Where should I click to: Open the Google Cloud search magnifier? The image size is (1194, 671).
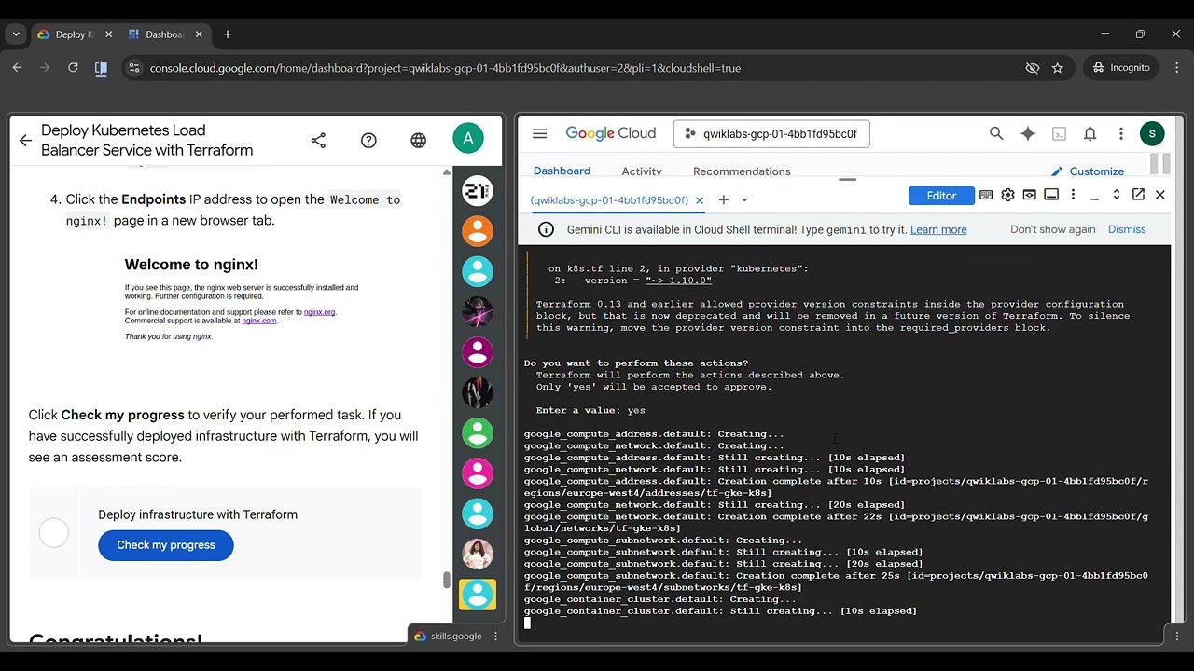pyautogui.click(x=996, y=134)
